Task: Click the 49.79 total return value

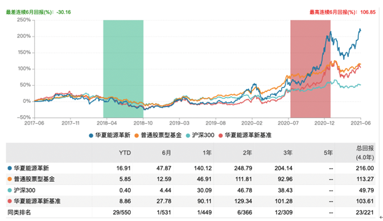Action: point(366,190)
